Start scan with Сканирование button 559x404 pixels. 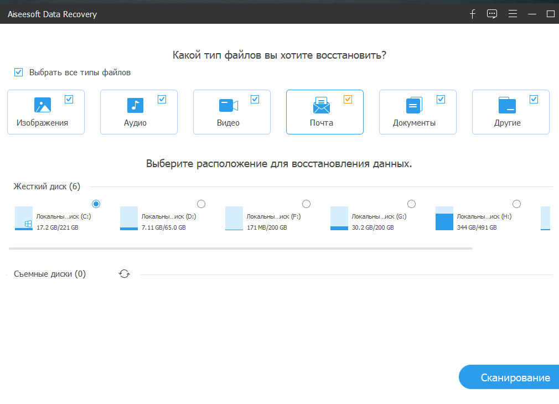(509, 377)
